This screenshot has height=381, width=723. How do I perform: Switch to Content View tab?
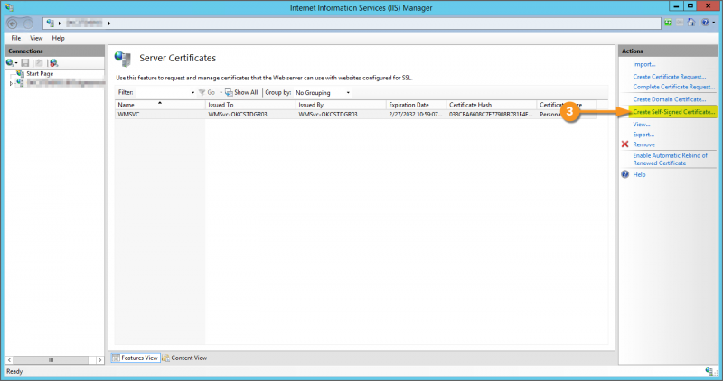(x=184, y=358)
